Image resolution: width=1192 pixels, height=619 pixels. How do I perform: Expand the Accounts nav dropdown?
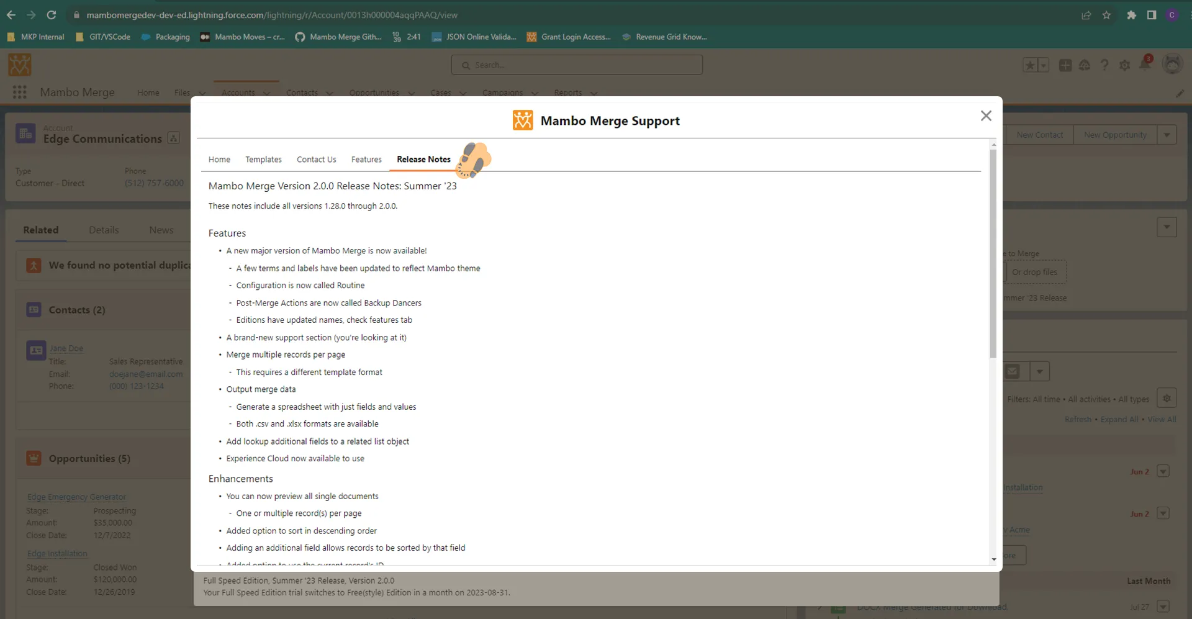pos(266,93)
